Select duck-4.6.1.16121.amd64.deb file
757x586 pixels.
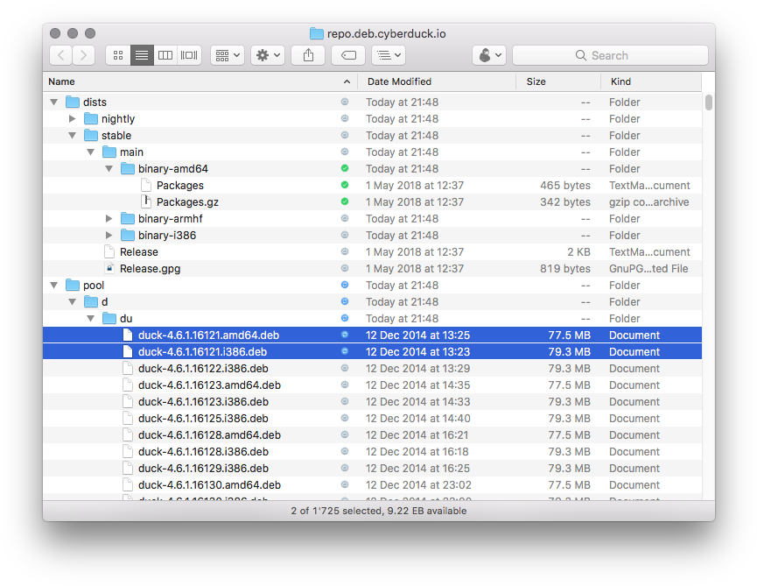pos(372,335)
